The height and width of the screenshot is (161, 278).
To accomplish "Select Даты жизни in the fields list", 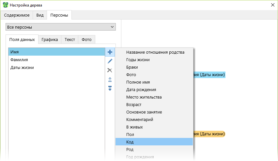I will tap(22, 68).
